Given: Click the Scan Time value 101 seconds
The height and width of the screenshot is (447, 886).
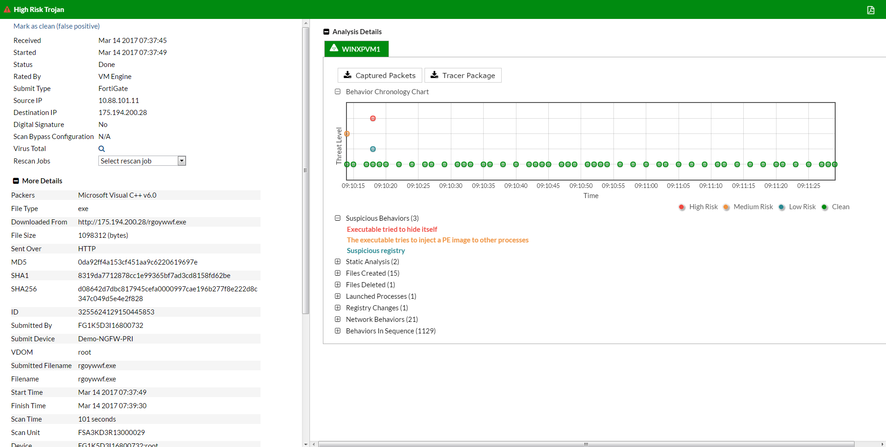Looking at the screenshot, I should coord(97,419).
